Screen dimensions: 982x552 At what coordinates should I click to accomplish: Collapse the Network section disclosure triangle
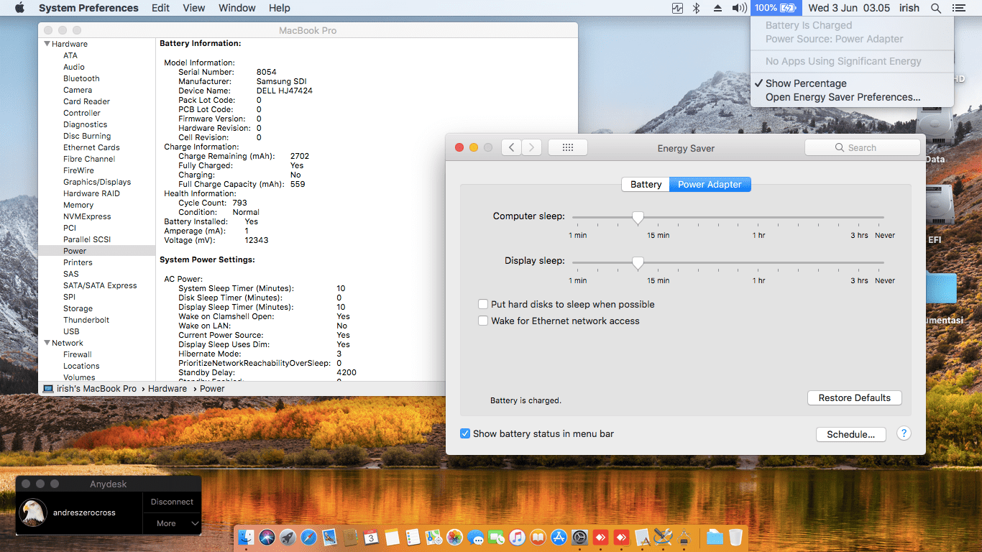point(47,343)
